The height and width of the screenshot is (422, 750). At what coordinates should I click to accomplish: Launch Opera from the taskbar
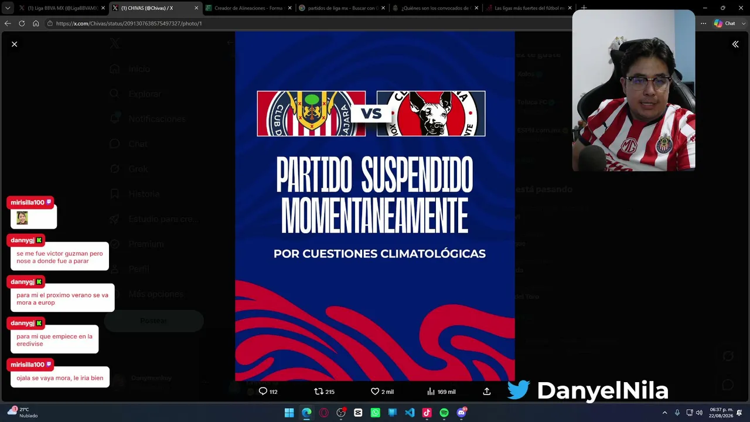click(324, 413)
